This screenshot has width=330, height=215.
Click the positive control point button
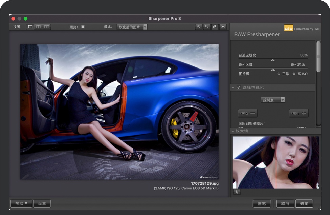pos(299,113)
